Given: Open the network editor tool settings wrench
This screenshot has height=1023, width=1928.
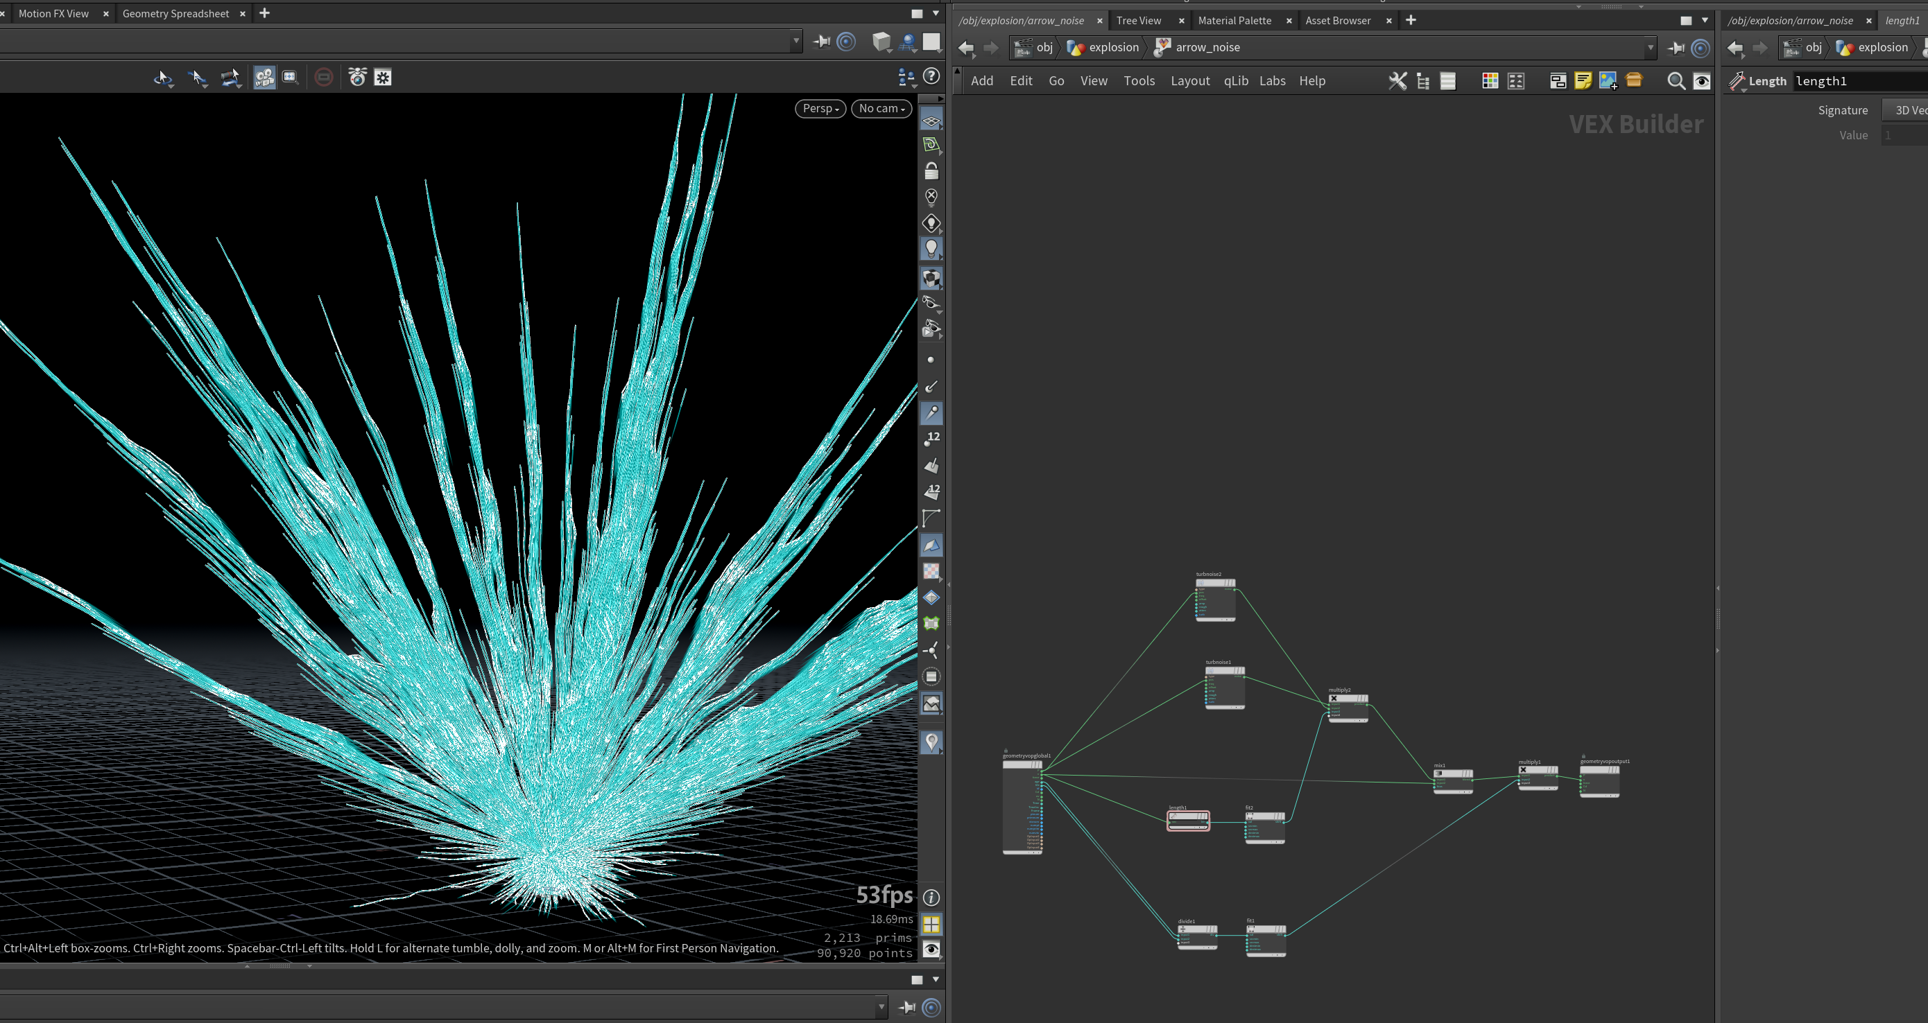Looking at the screenshot, I should (x=1397, y=81).
